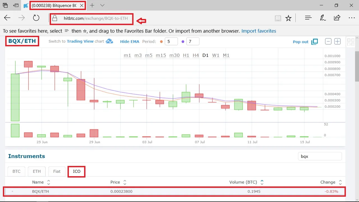Select the m5 chart timeframe
Viewport: 359px width, 202px height.
pyautogui.click(x=149, y=55)
